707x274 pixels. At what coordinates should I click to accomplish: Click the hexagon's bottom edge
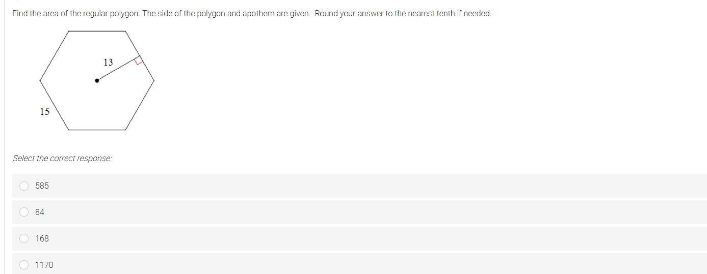[97, 130]
